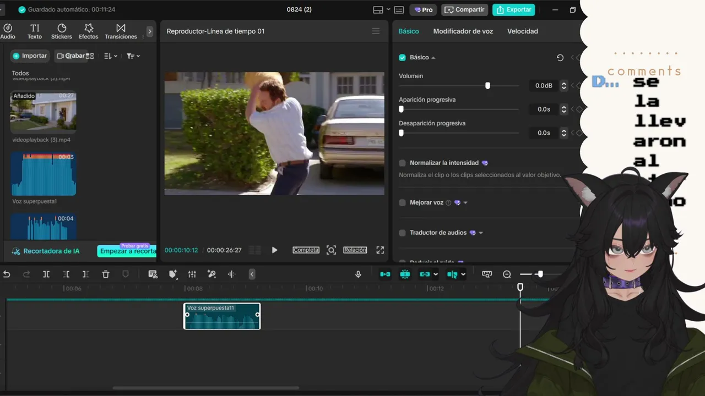Screen dimensions: 705x396
Task: Toggle auto snapping on timeline
Action: [405, 274]
